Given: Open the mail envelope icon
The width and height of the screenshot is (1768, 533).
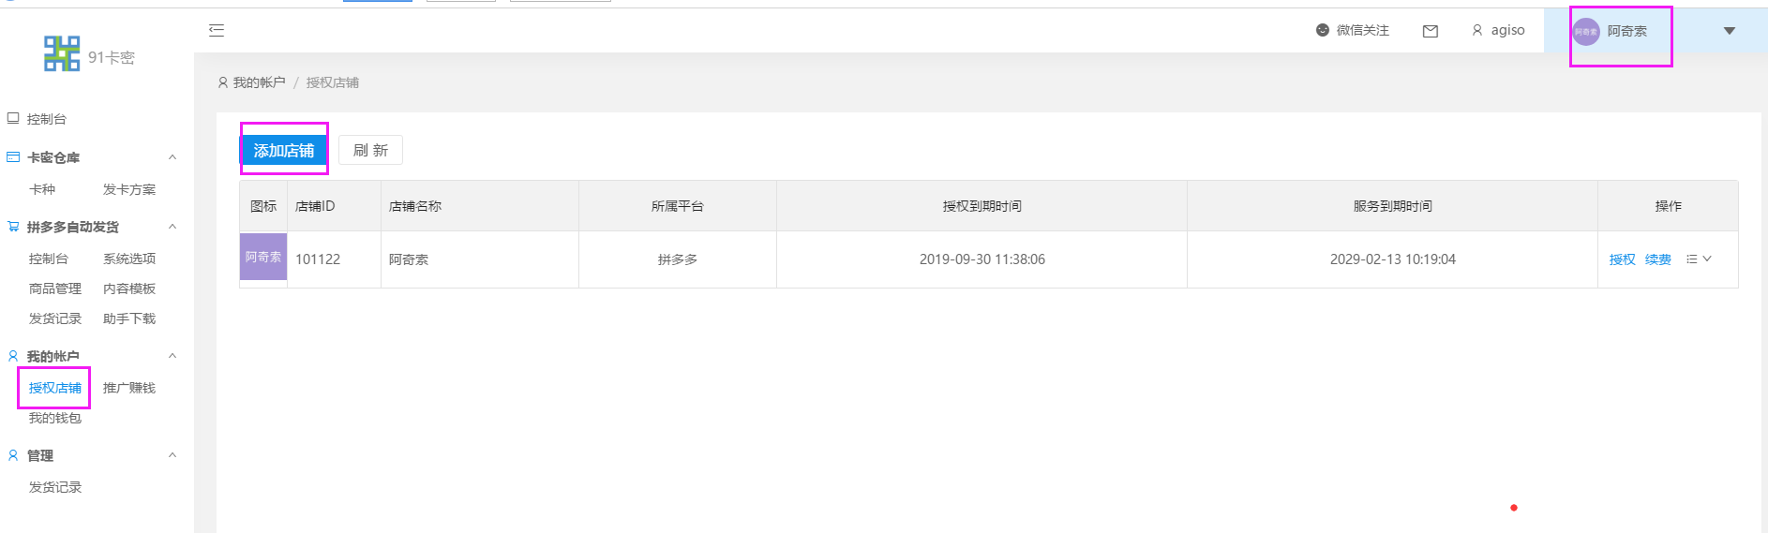Looking at the screenshot, I should [x=1431, y=31].
